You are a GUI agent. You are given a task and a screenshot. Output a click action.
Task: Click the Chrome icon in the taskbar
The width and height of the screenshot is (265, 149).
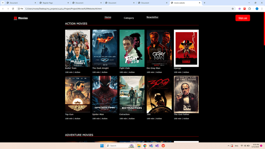coord(145,146)
